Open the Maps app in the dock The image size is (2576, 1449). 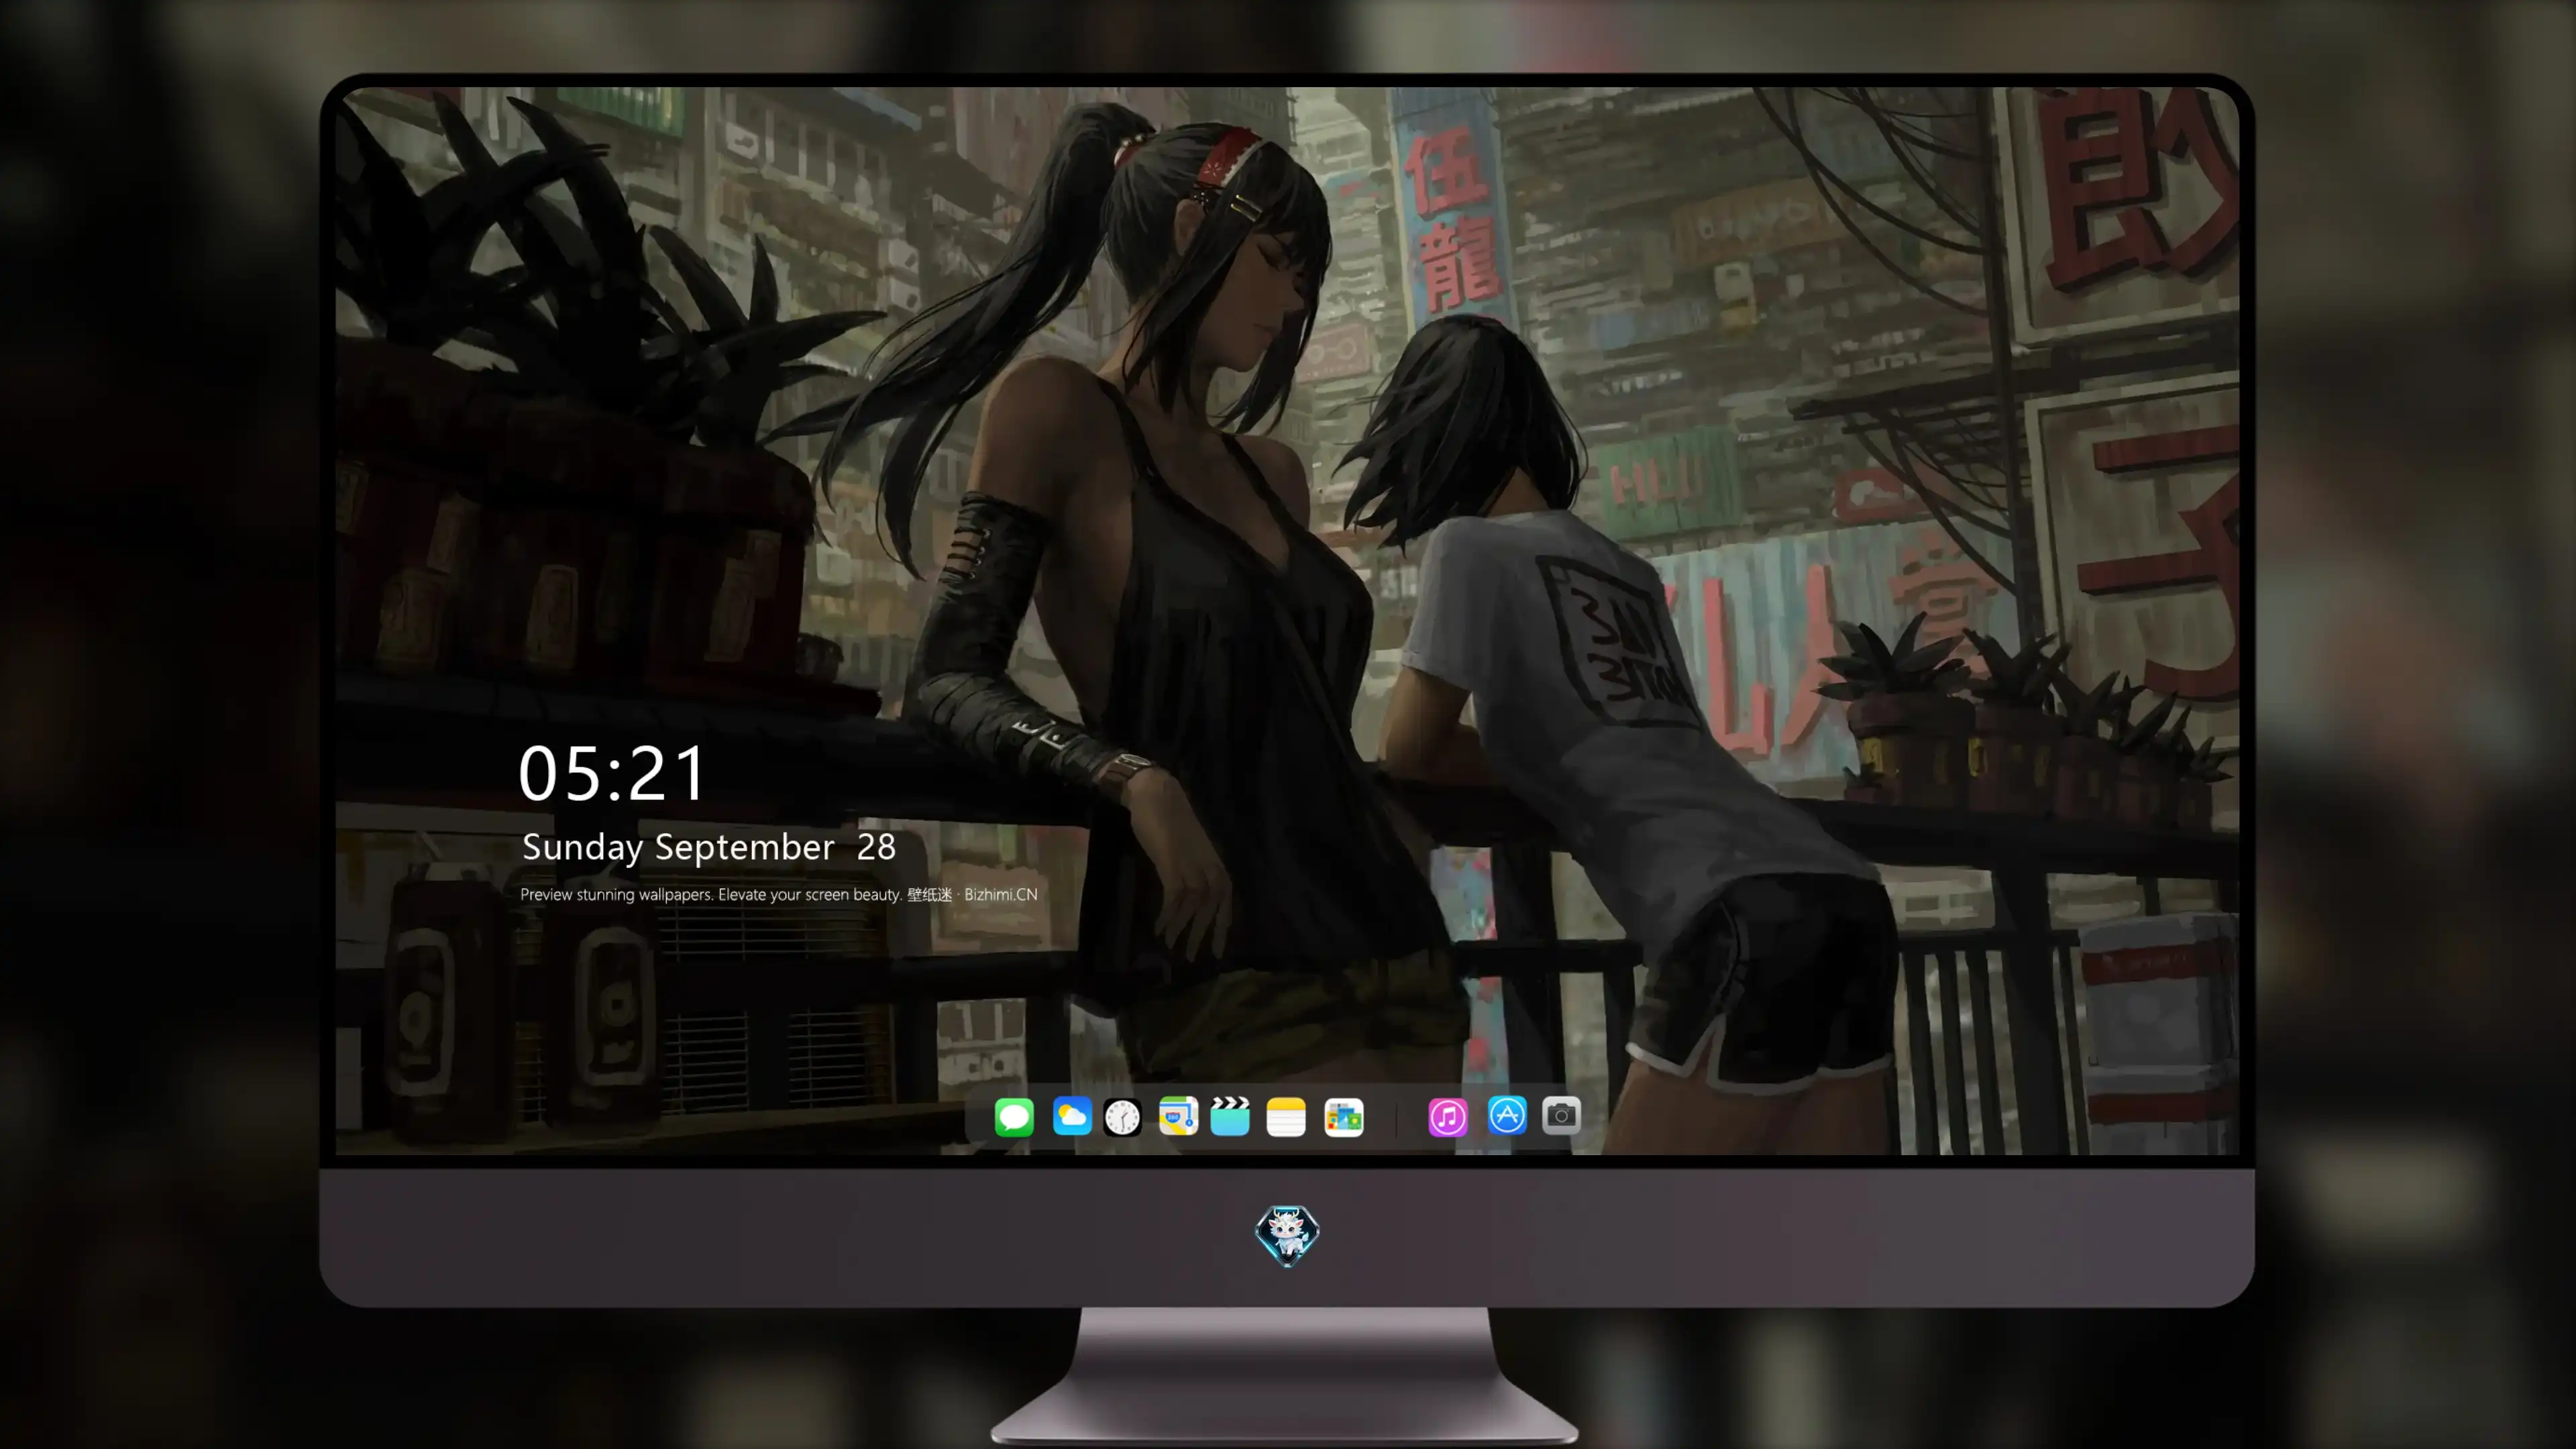[1178, 1116]
